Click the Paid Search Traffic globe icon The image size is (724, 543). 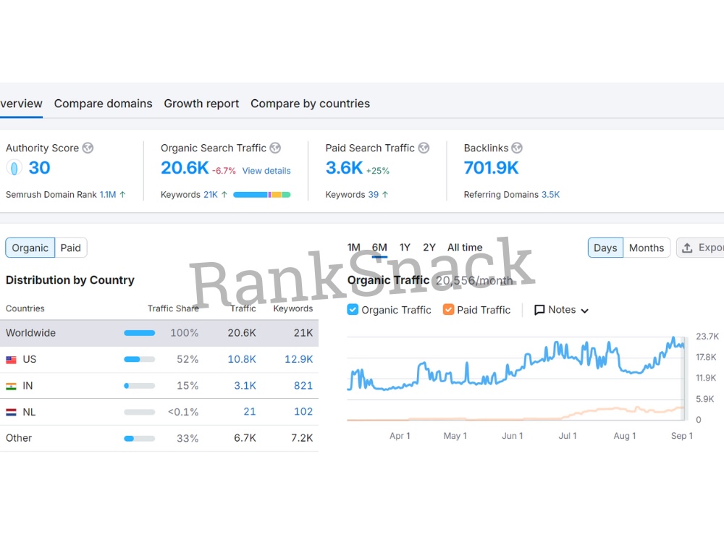click(x=424, y=148)
